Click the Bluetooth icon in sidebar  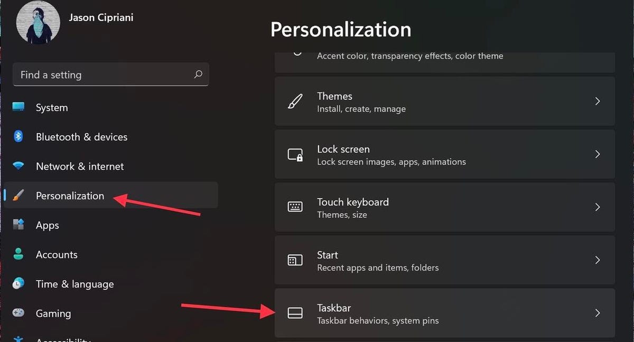18,137
